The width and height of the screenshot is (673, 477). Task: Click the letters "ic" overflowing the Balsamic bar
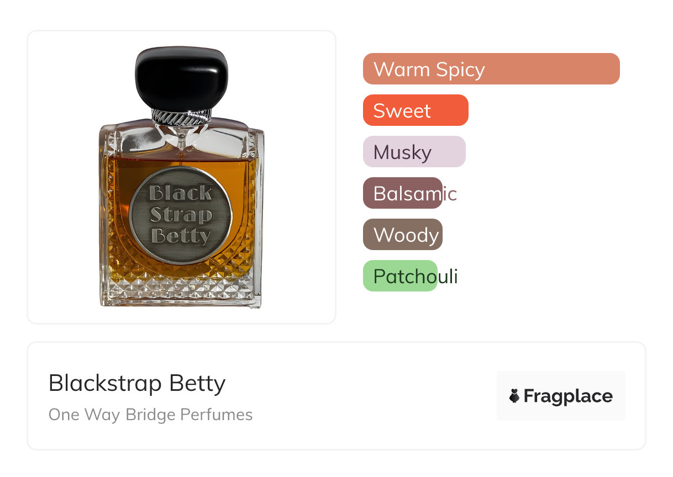(x=450, y=193)
